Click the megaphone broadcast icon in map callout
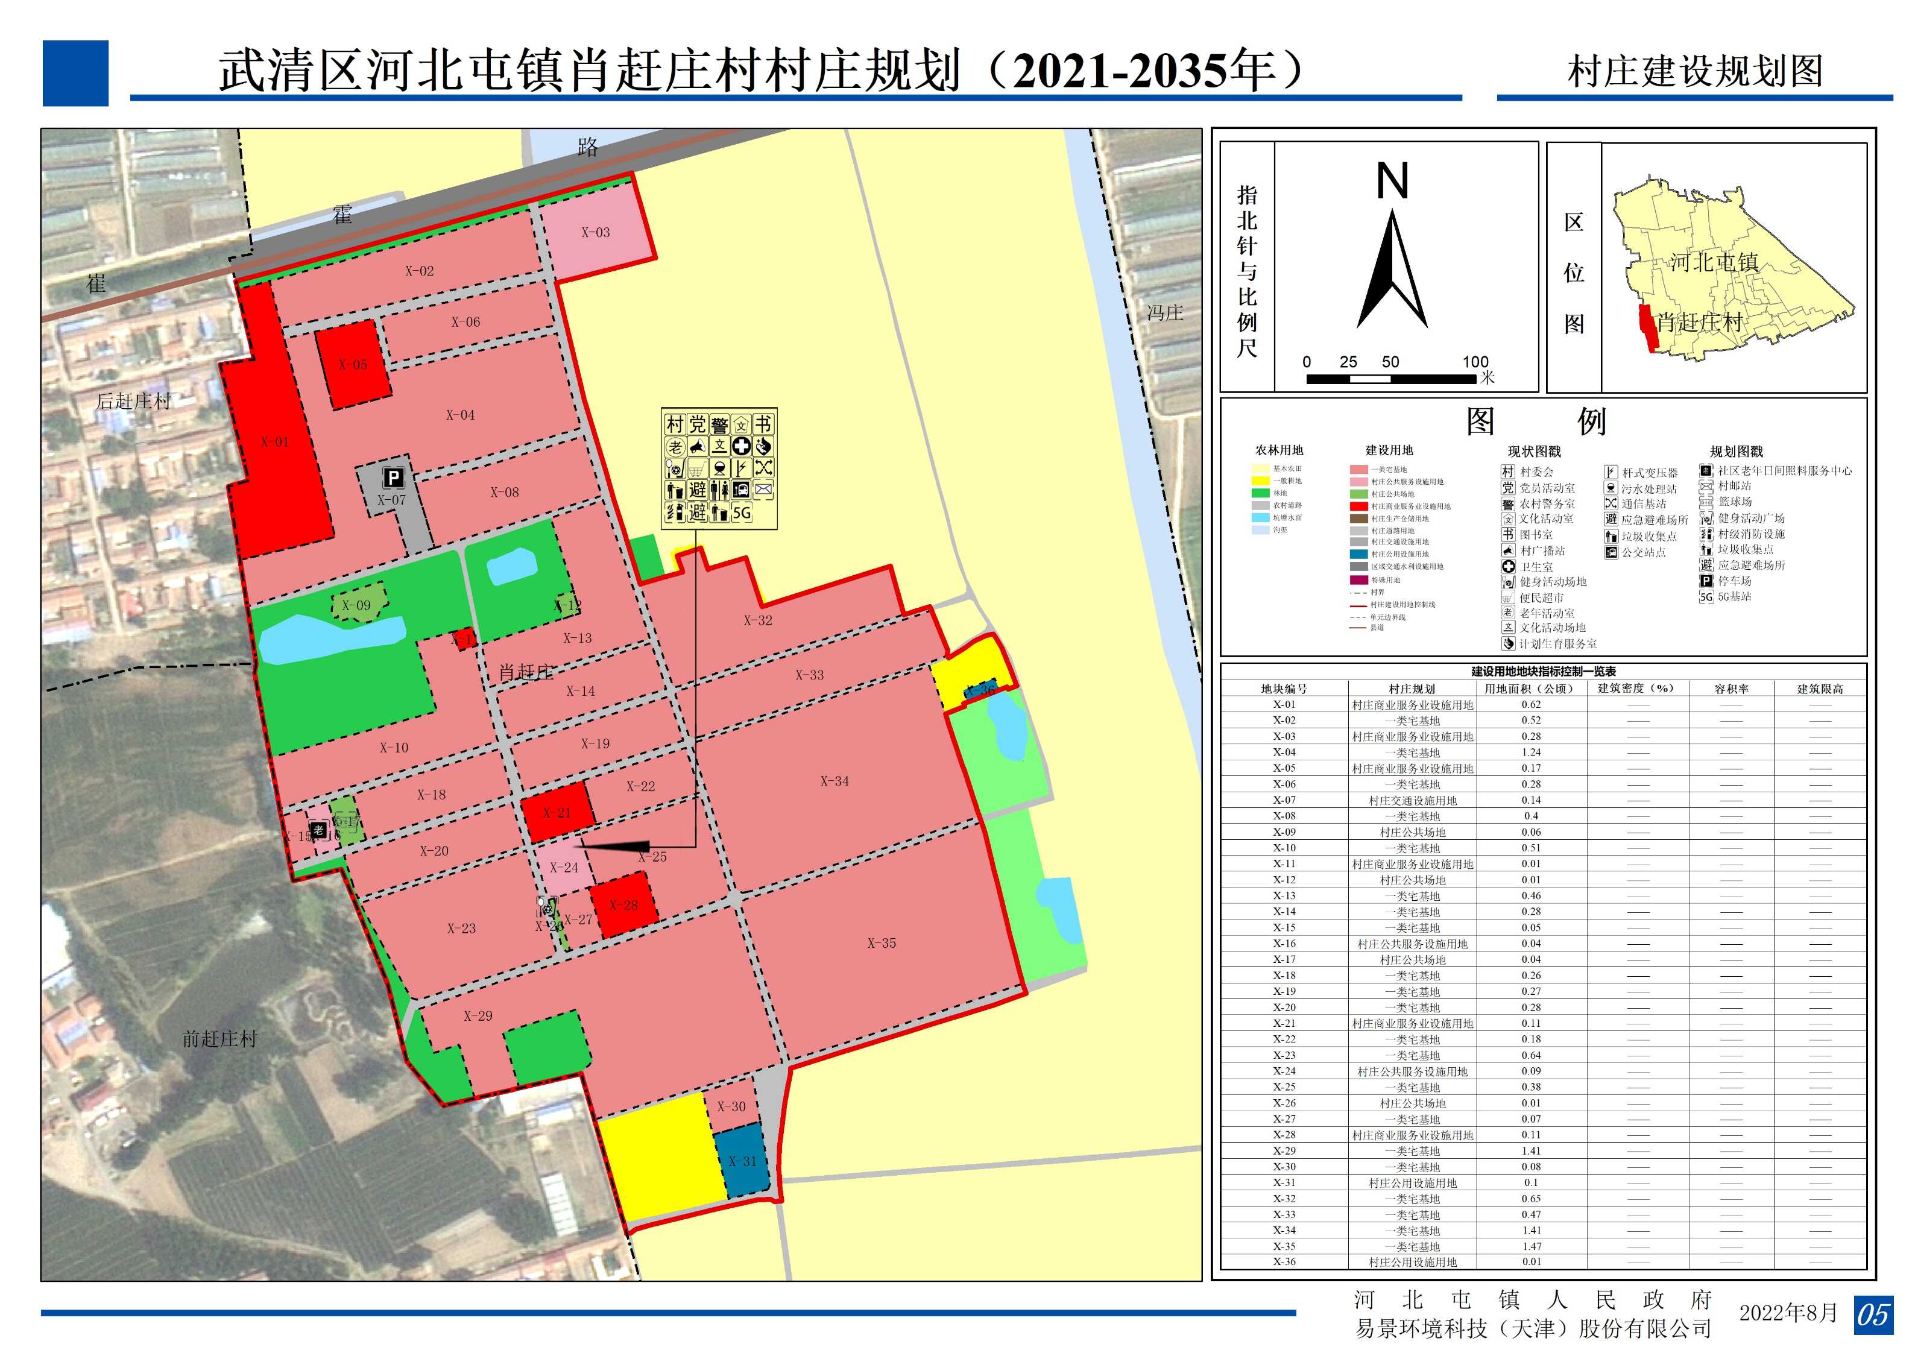The height and width of the screenshot is (1353, 1912). coord(698,447)
